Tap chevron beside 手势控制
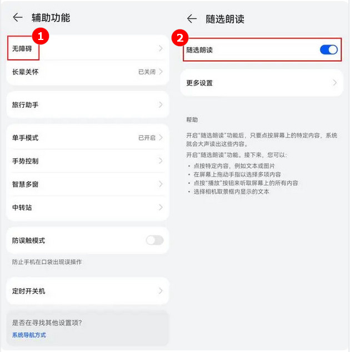 tap(161, 161)
